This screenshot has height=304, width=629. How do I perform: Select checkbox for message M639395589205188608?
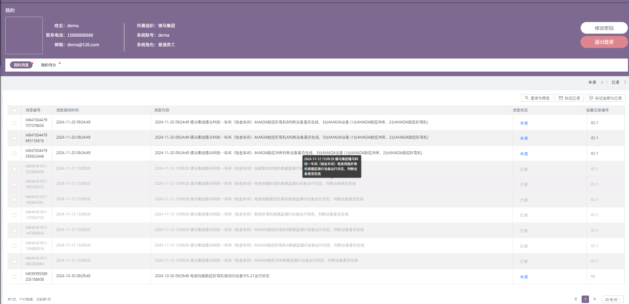click(15, 277)
